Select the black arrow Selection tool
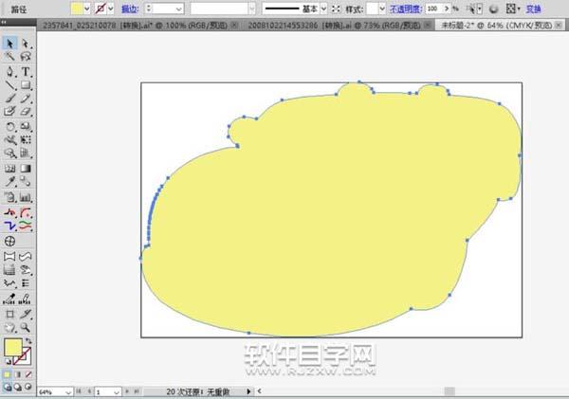569x399 pixels. coord(10,44)
